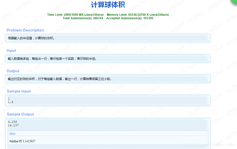
Task: Click the text 根据输入的半径值，计算球的体积。
Action: click(31, 38)
